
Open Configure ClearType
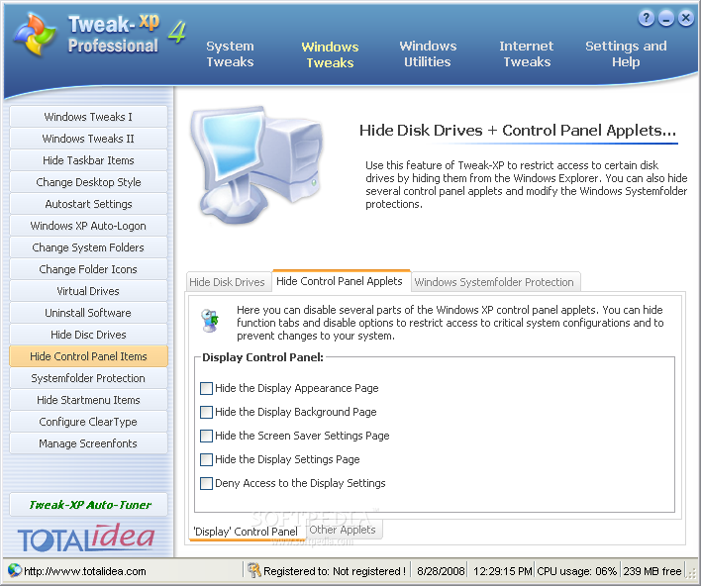point(88,422)
